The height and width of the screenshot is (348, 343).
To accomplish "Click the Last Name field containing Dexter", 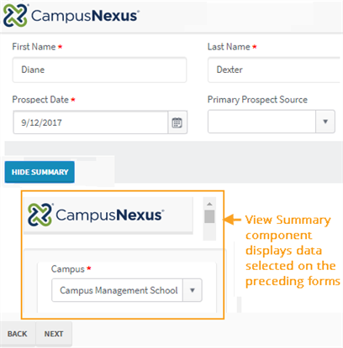I will pyautogui.click(x=274, y=70).
